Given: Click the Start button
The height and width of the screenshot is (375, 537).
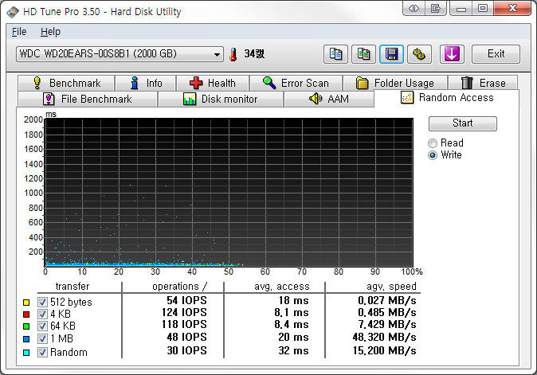Looking at the screenshot, I should [463, 123].
